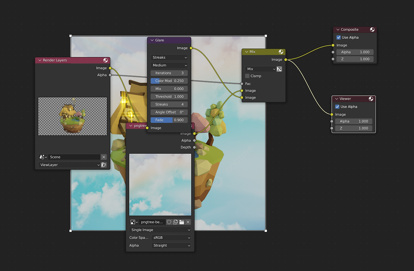Click the Glare node Image output socket
Image resolution: width=414 pixels, height=271 pixels.
[x=191, y=48]
